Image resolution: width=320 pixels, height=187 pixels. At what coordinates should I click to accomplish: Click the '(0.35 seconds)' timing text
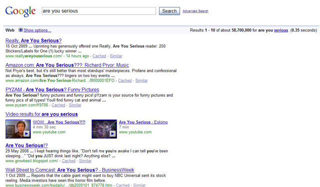303,30
